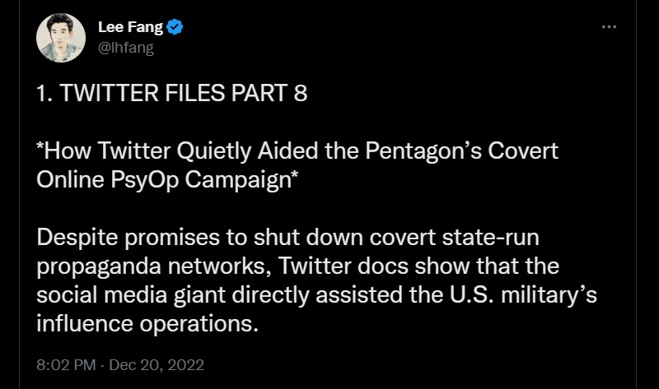The image size is (659, 389).
Task: Click the "TWITTER FILES PART 8" line
Action: pyautogui.click(x=172, y=93)
